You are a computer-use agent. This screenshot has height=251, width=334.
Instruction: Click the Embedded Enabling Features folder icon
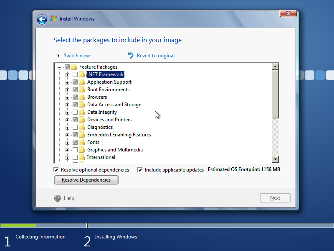coord(82,135)
